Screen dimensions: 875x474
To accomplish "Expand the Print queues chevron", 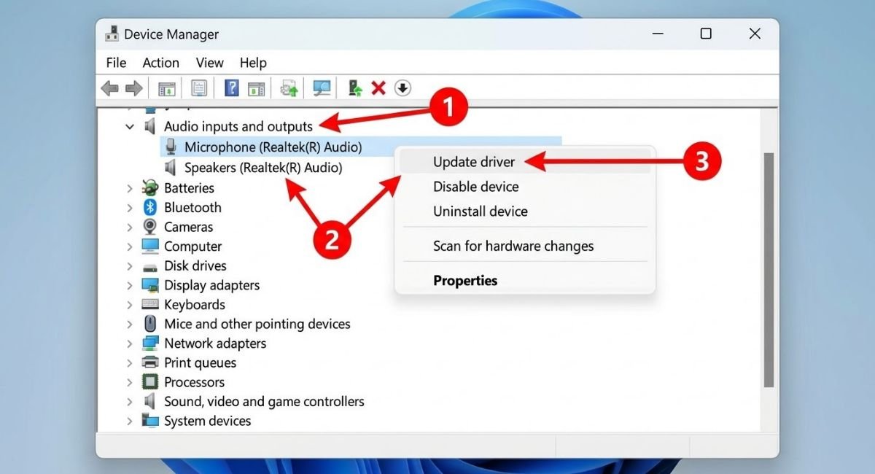I will [130, 362].
